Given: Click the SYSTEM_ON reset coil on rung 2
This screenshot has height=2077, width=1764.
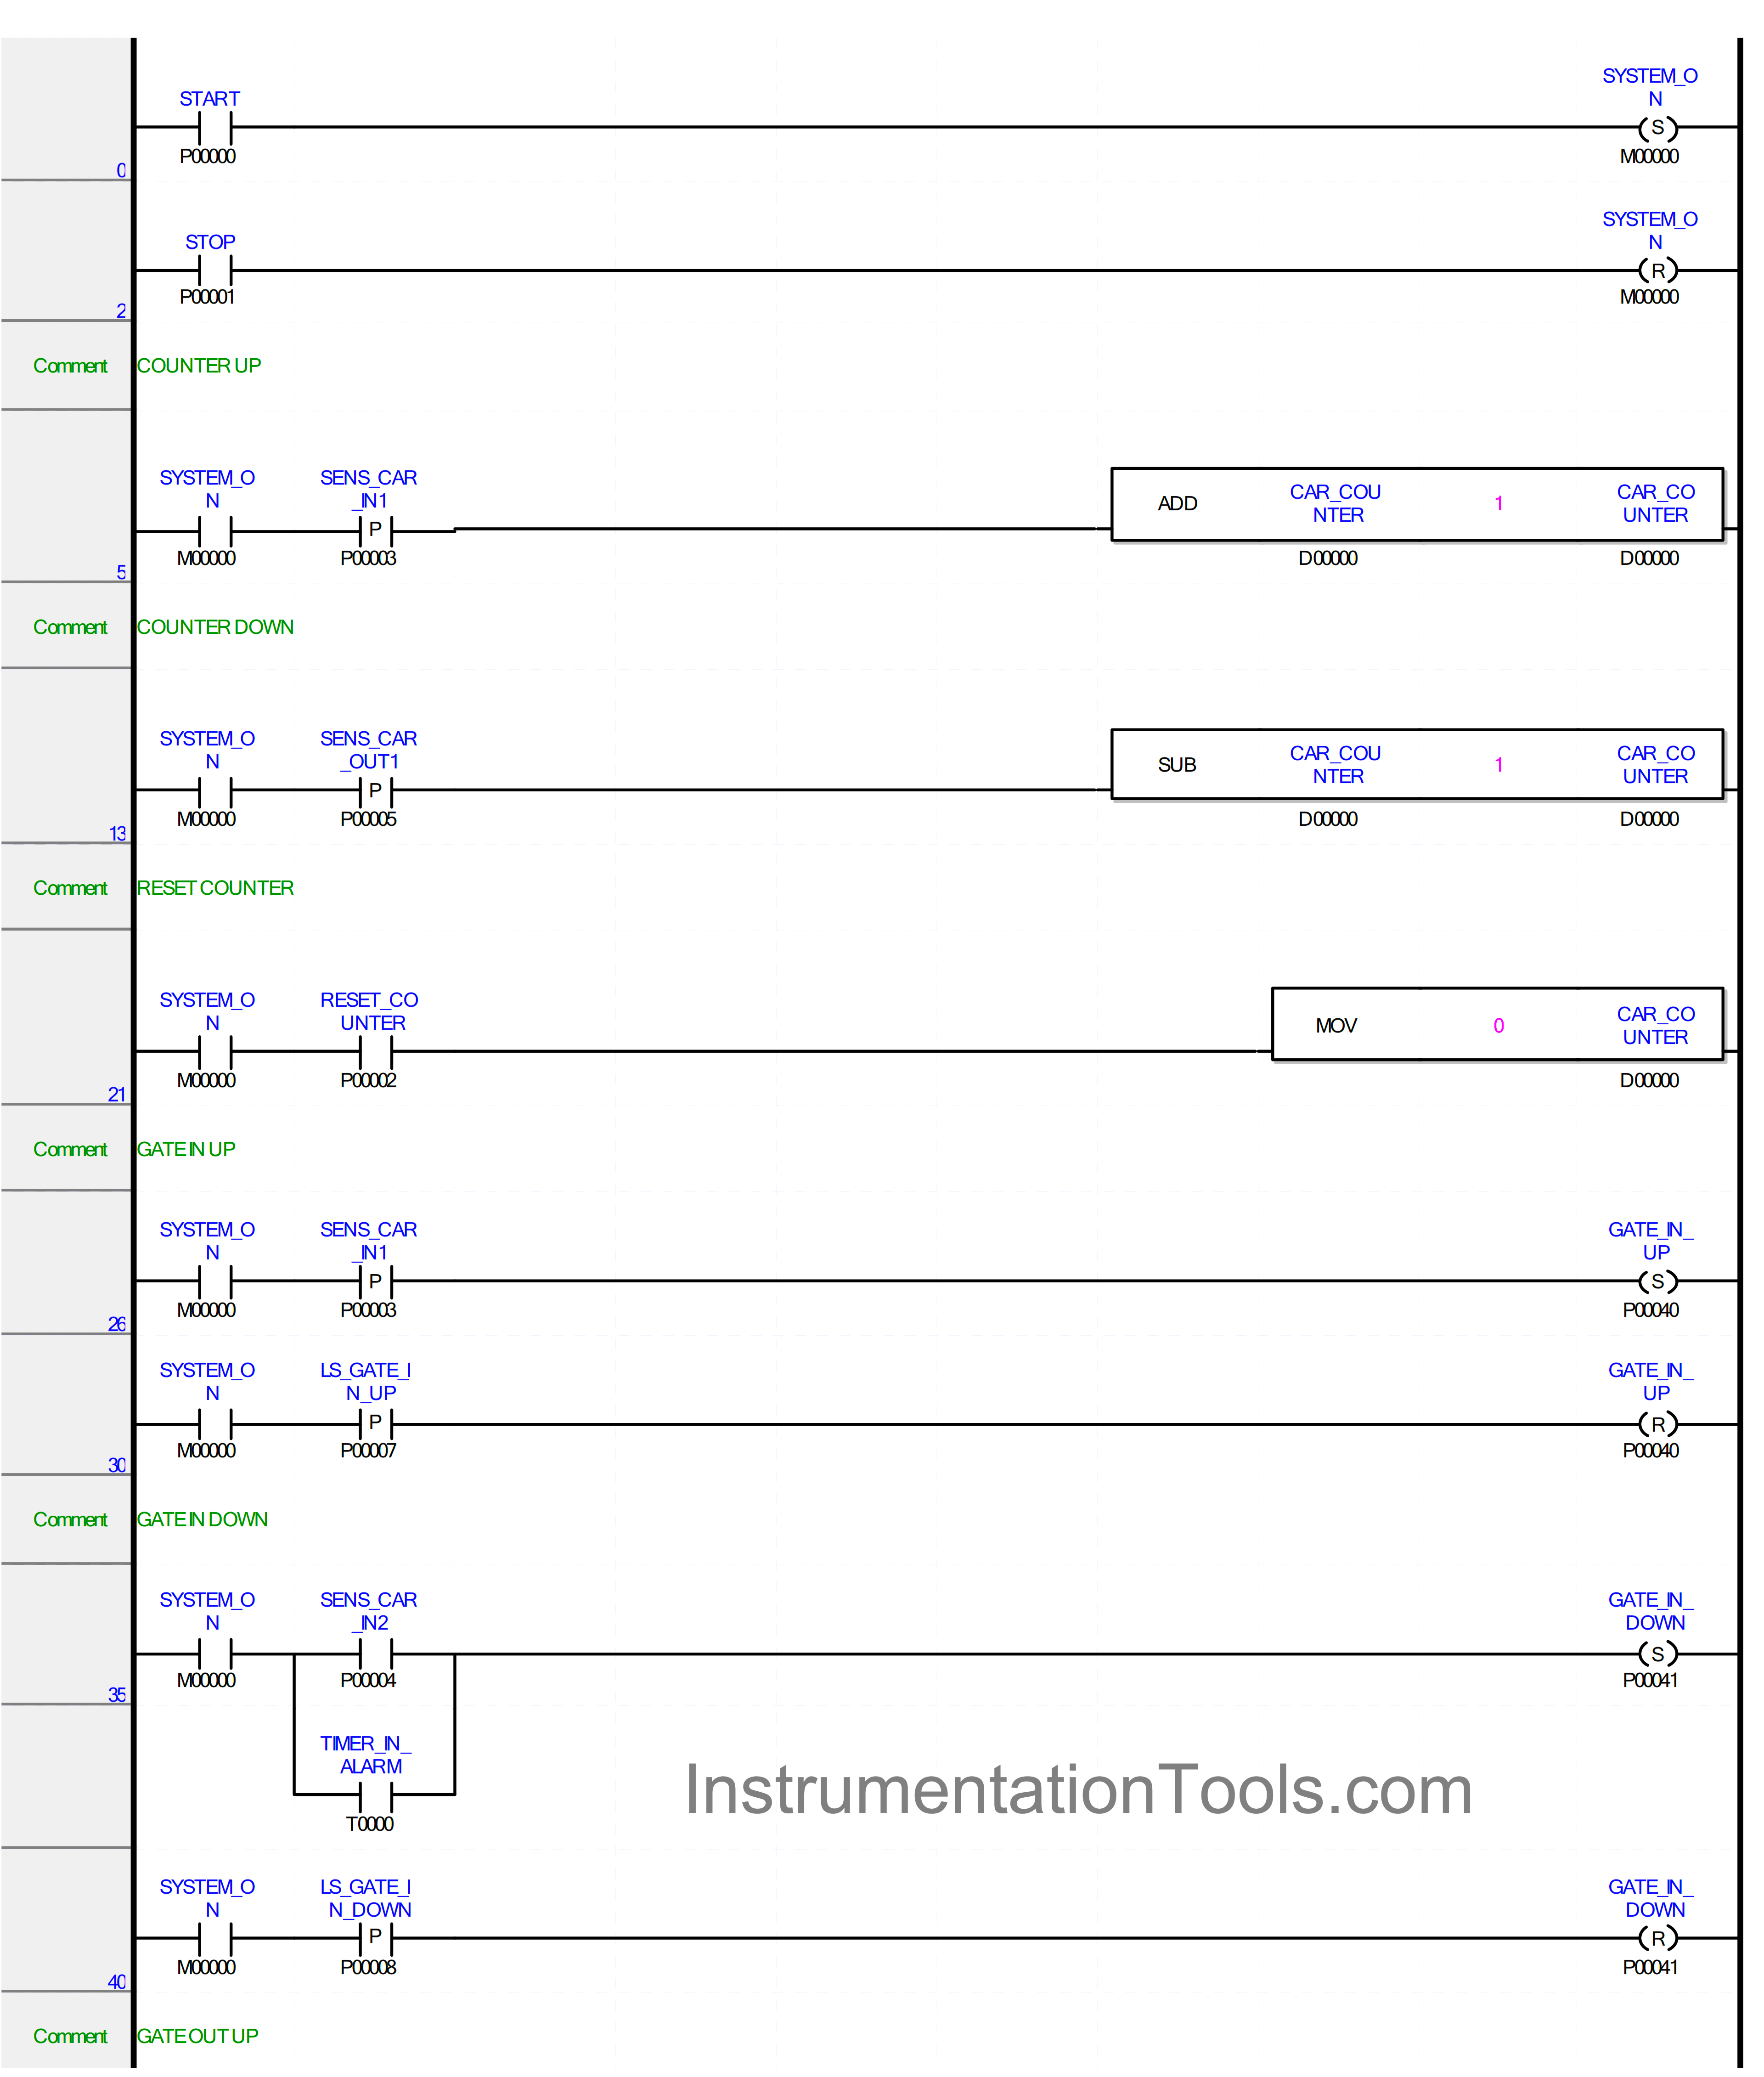Looking at the screenshot, I should click(x=1657, y=270).
